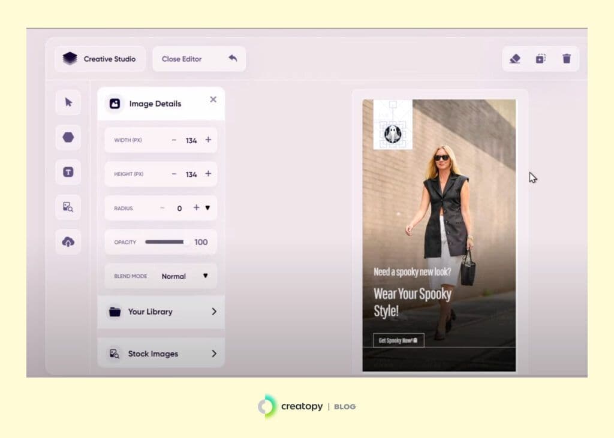Select the pointer/selection tool
Image resolution: width=614 pixels, height=438 pixels.
[68, 102]
